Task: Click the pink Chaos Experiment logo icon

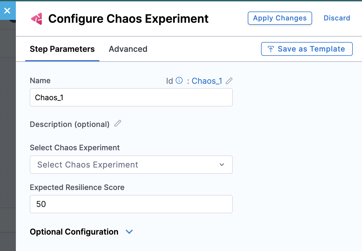Action: [37, 19]
